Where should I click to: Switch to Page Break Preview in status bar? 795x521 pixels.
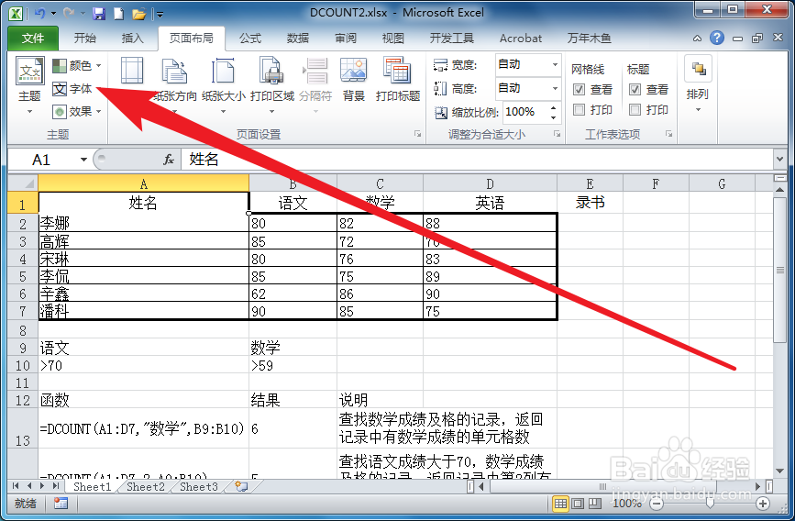595,504
